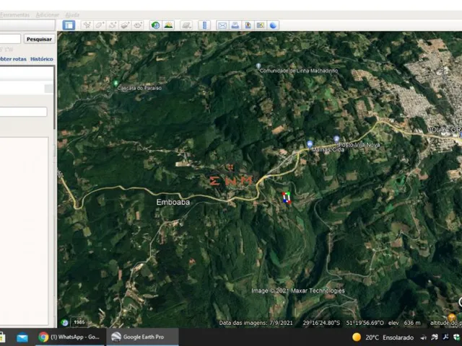
Task: Click the Posto Vila Nova marker
Action: click(x=336, y=139)
